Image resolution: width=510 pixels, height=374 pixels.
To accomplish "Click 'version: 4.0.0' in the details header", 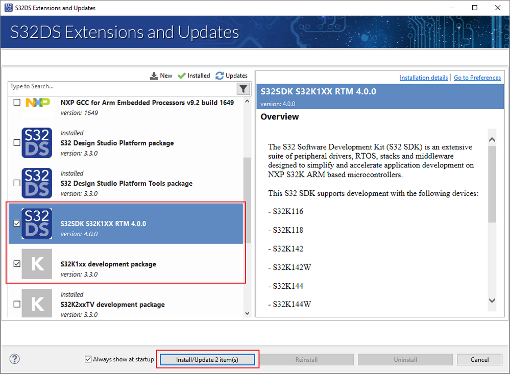I will point(278,104).
